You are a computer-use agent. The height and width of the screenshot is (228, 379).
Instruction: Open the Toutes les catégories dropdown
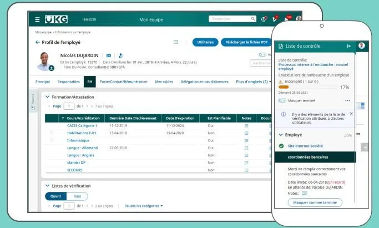pyautogui.click(x=144, y=206)
